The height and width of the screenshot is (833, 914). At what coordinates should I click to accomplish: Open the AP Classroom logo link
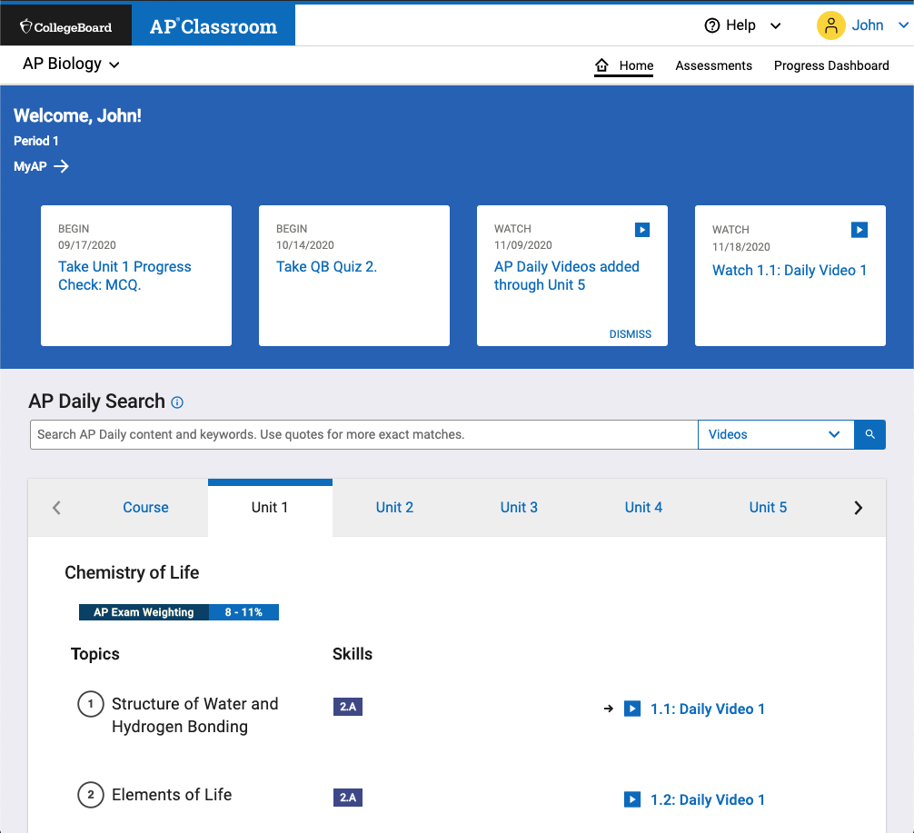point(214,27)
